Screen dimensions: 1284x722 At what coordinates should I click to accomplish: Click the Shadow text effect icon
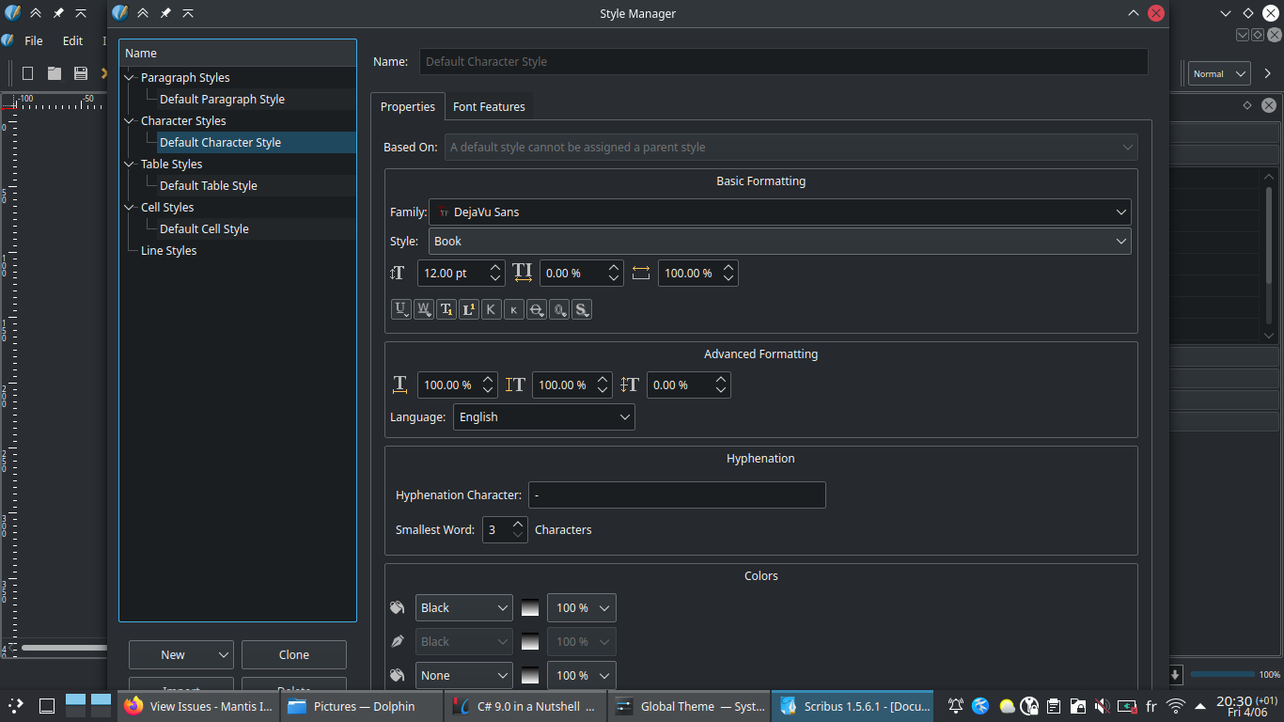(x=582, y=309)
